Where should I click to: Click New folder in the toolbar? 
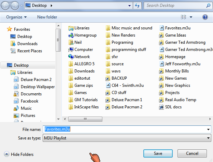(47, 17)
